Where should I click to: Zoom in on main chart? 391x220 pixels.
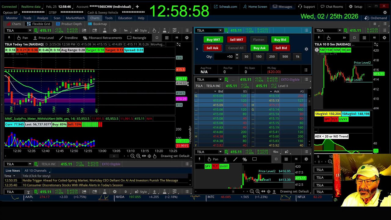point(138,156)
